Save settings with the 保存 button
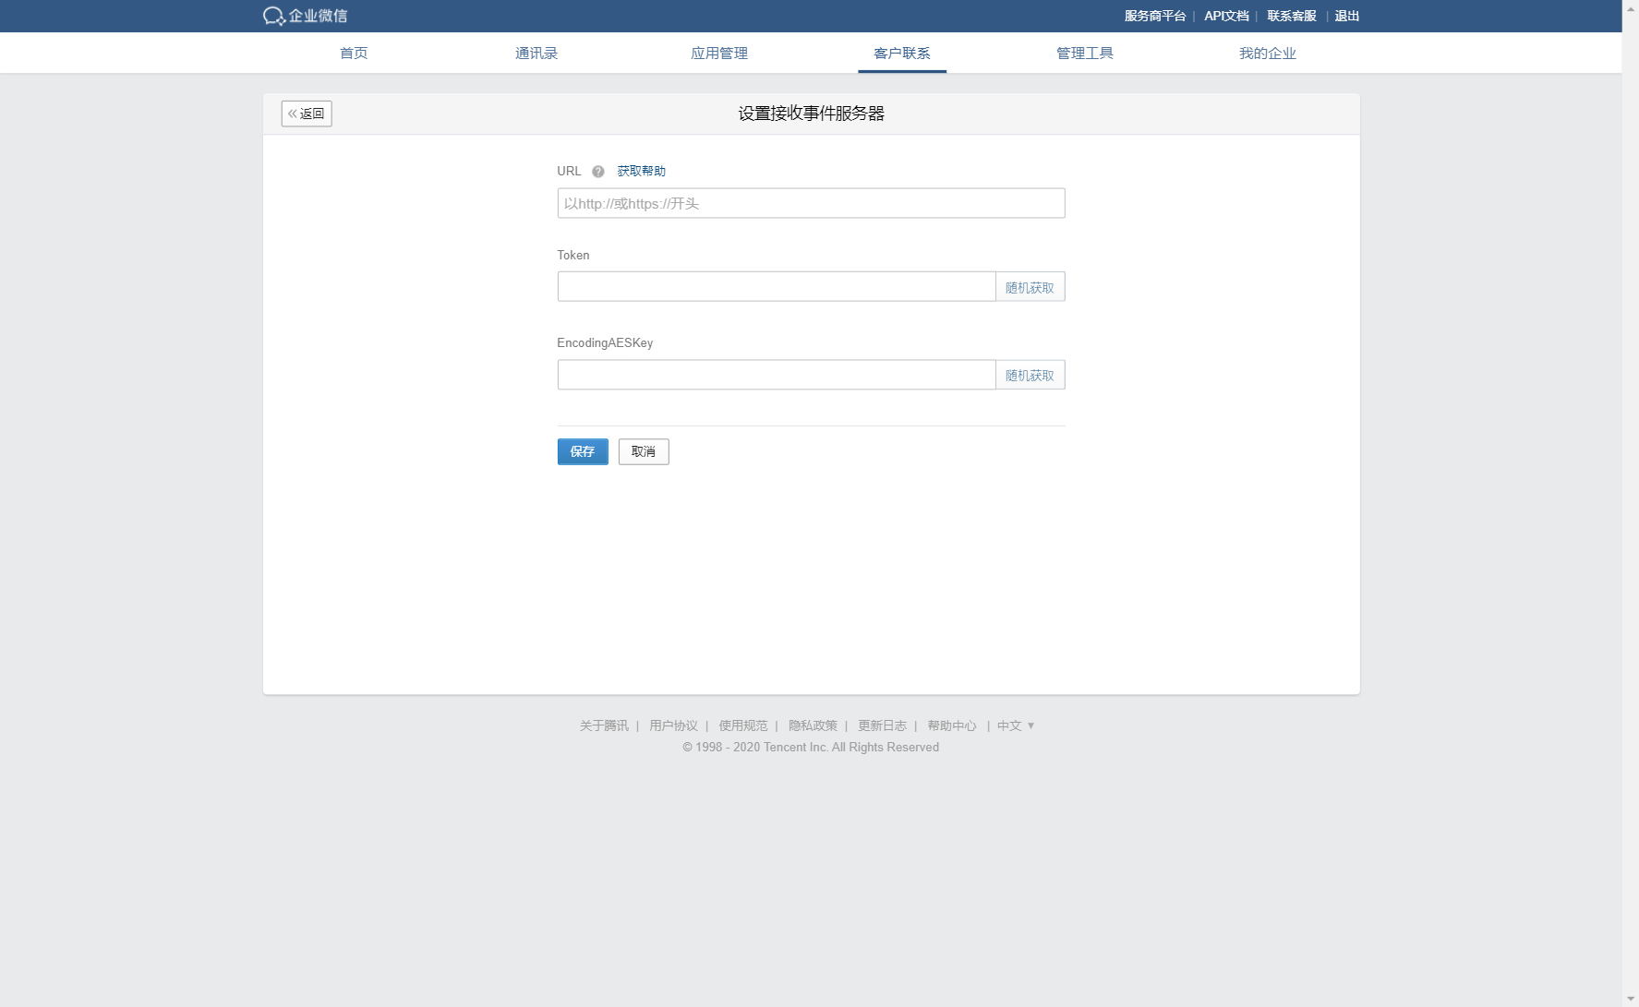Screen dimensions: 1639x1007 [583, 451]
